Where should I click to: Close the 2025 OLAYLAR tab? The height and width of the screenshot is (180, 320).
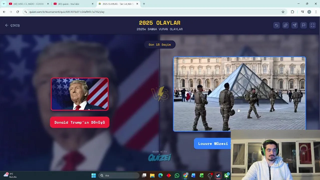pos(137,4)
